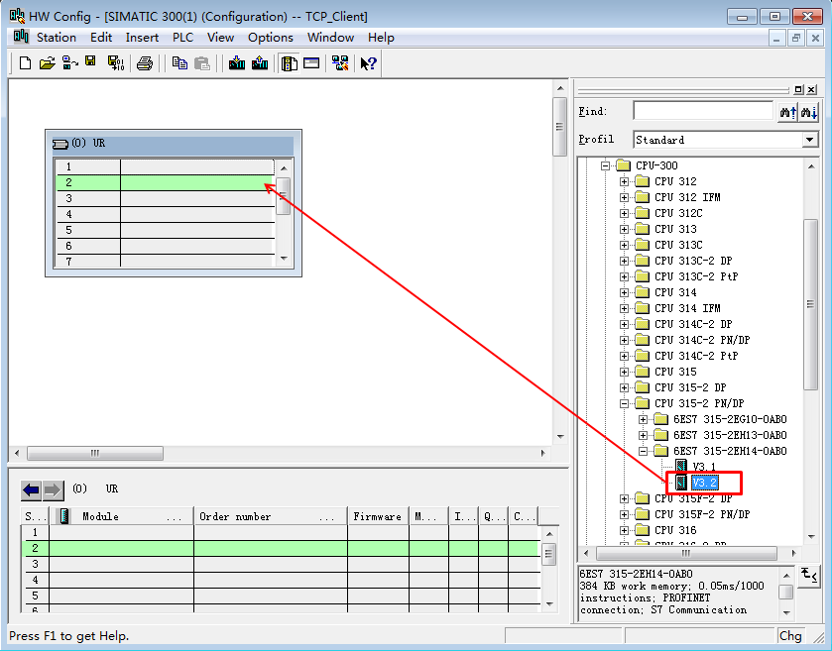Collapse the CPU 315-2 PN/DP folder

[624, 403]
